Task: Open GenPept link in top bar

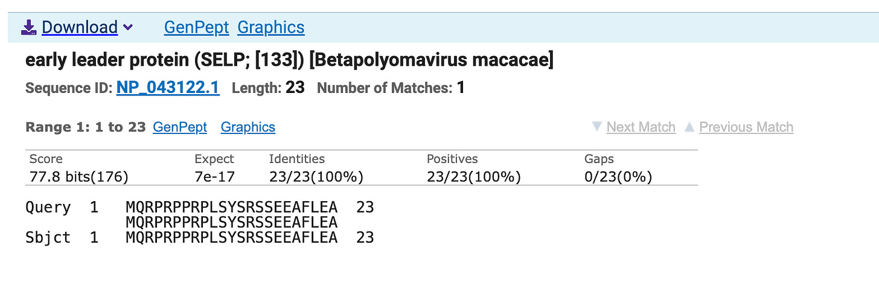Action: pyautogui.click(x=196, y=27)
